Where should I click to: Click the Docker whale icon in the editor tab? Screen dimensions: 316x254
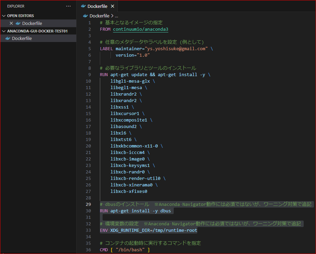(x=83, y=6)
